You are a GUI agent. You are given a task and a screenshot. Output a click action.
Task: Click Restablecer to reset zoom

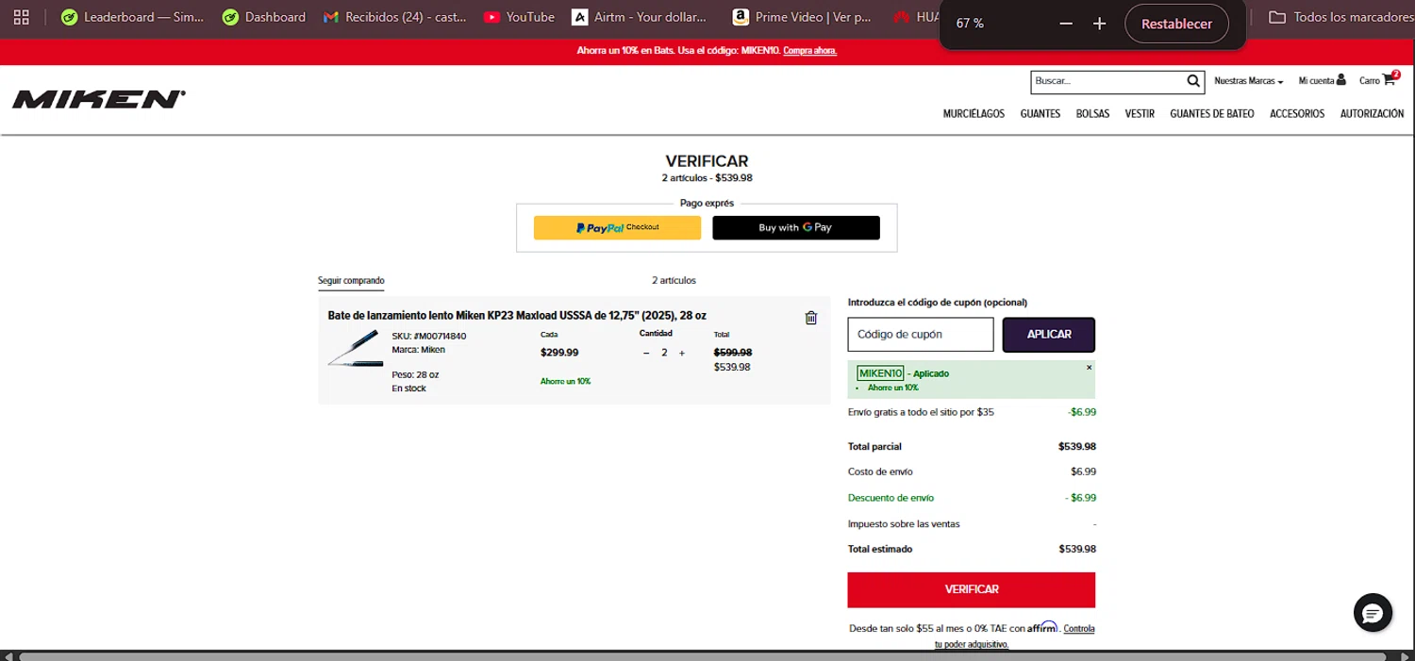point(1176,24)
